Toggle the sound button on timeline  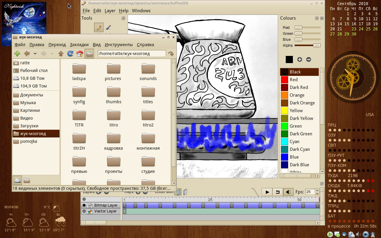(x=288, y=192)
